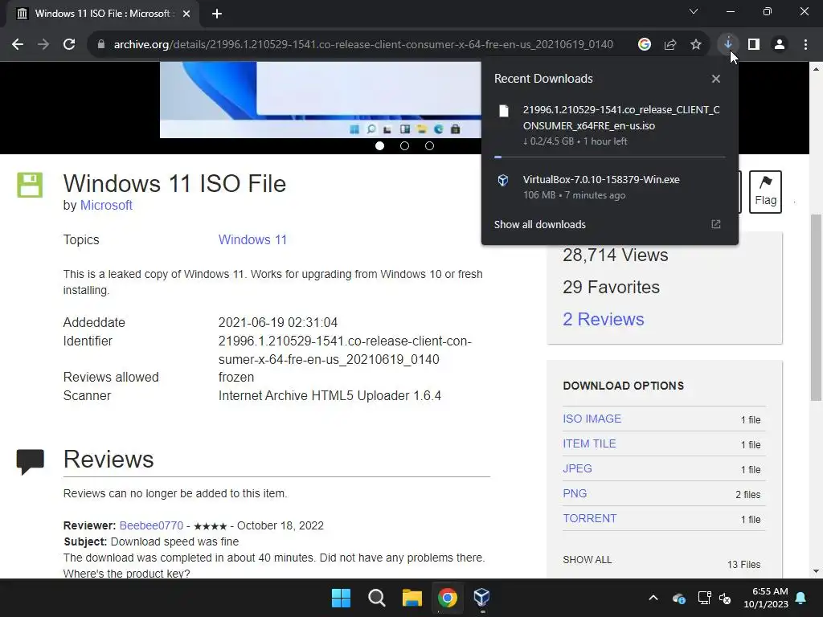The height and width of the screenshot is (617, 823).
Task: Close the Recent Downloads popup
Action: pyautogui.click(x=715, y=79)
